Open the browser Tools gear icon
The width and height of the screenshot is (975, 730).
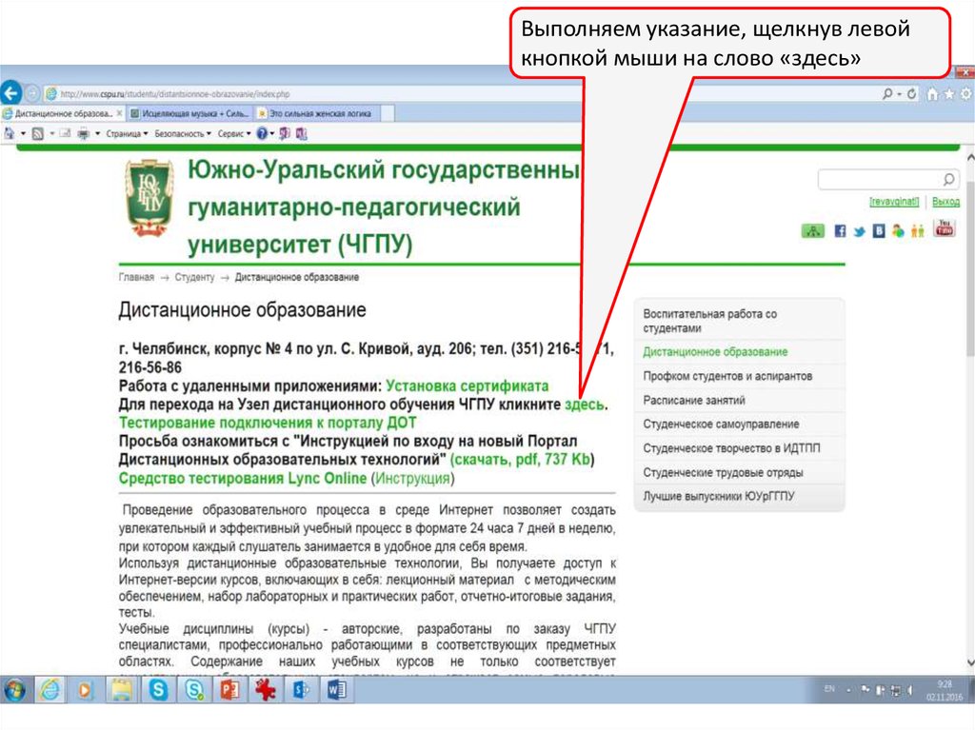pyautogui.click(x=966, y=94)
